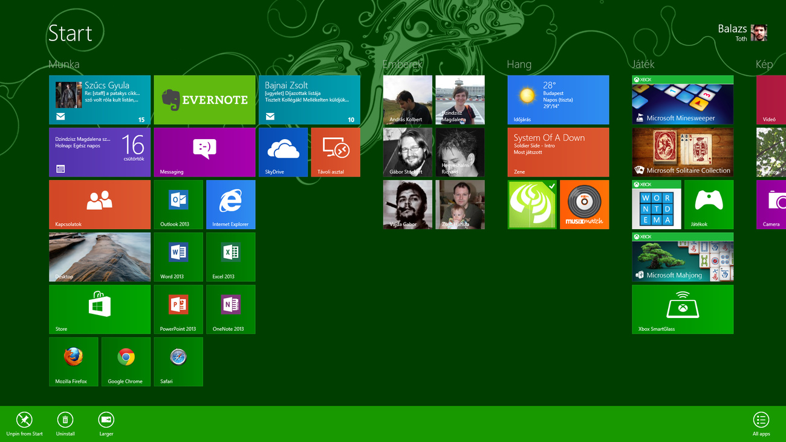The height and width of the screenshot is (442, 786).
Task: Launch the Messaging app tile
Action: point(204,152)
